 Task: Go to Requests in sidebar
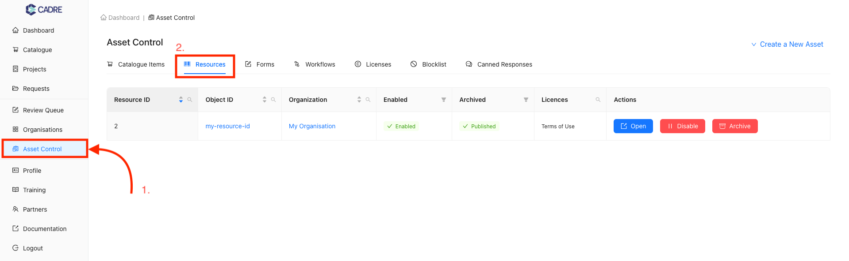coord(44,89)
